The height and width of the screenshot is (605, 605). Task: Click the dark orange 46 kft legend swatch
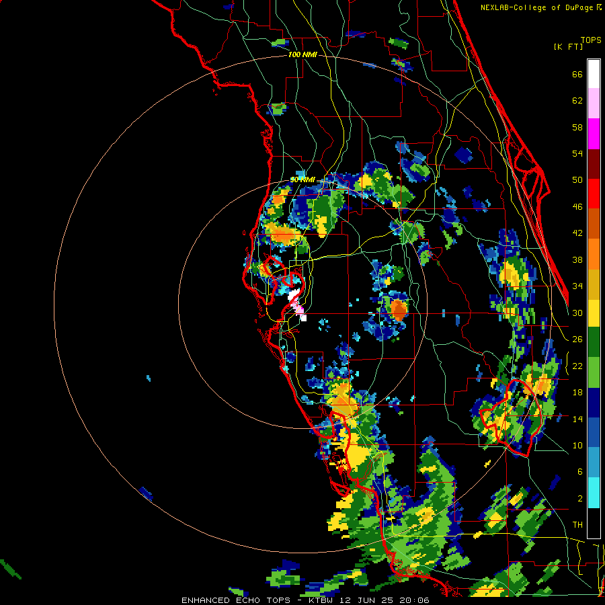(x=594, y=223)
